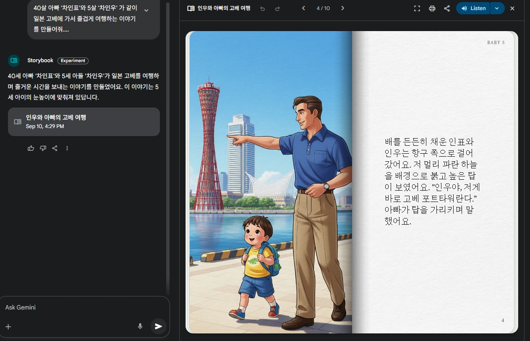Open the '인우와 아빠의 고베 여행' storybook card
Viewport: 530px width, 341px height.
pos(84,122)
